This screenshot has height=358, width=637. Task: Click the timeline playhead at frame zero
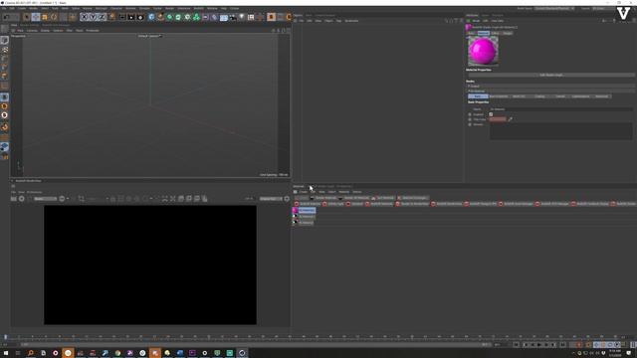point(6,337)
